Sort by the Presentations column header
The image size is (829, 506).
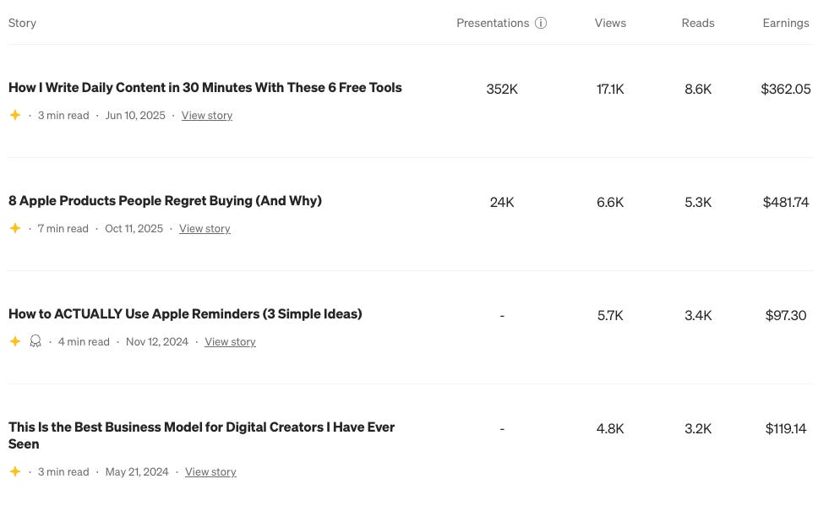(x=493, y=23)
